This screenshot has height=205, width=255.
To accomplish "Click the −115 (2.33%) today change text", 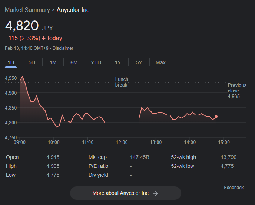I will point(33,38).
